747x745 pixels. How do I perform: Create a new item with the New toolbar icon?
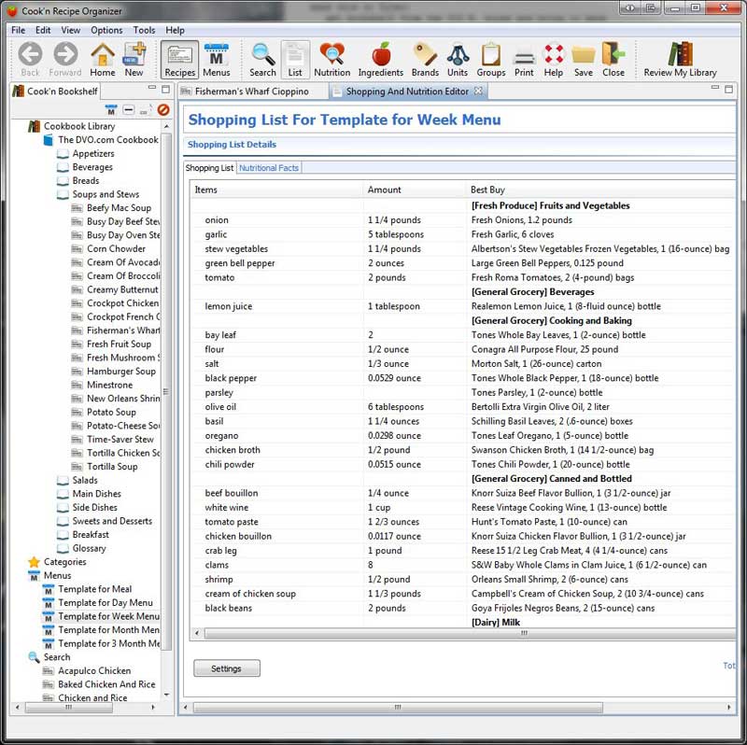(134, 59)
